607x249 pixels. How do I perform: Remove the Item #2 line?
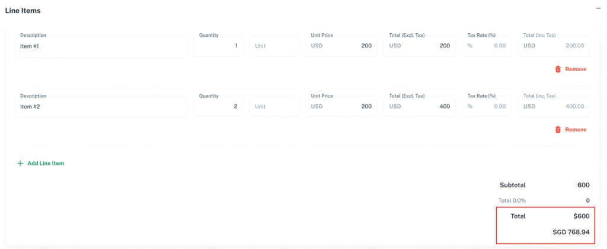(571, 130)
